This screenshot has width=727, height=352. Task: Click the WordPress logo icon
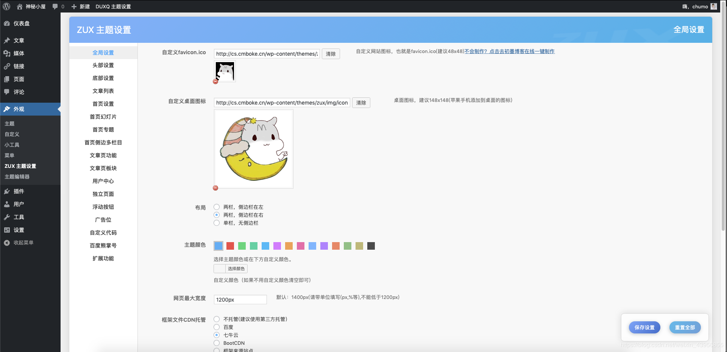[x=6, y=6]
